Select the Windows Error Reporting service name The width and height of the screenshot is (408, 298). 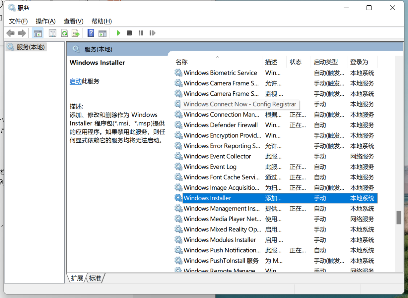[222, 146]
